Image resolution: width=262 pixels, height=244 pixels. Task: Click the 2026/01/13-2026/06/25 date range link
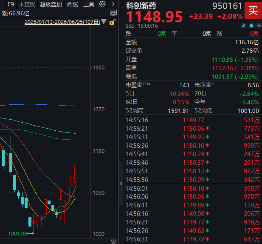pos(62,22)
